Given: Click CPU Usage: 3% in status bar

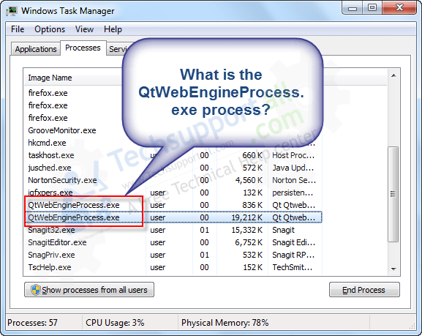Looking at the screenshot, I should (115, 323).
